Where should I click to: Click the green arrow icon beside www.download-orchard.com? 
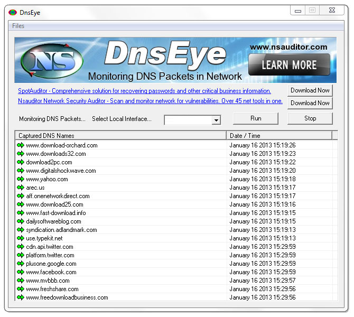click(x=21, y=145)
